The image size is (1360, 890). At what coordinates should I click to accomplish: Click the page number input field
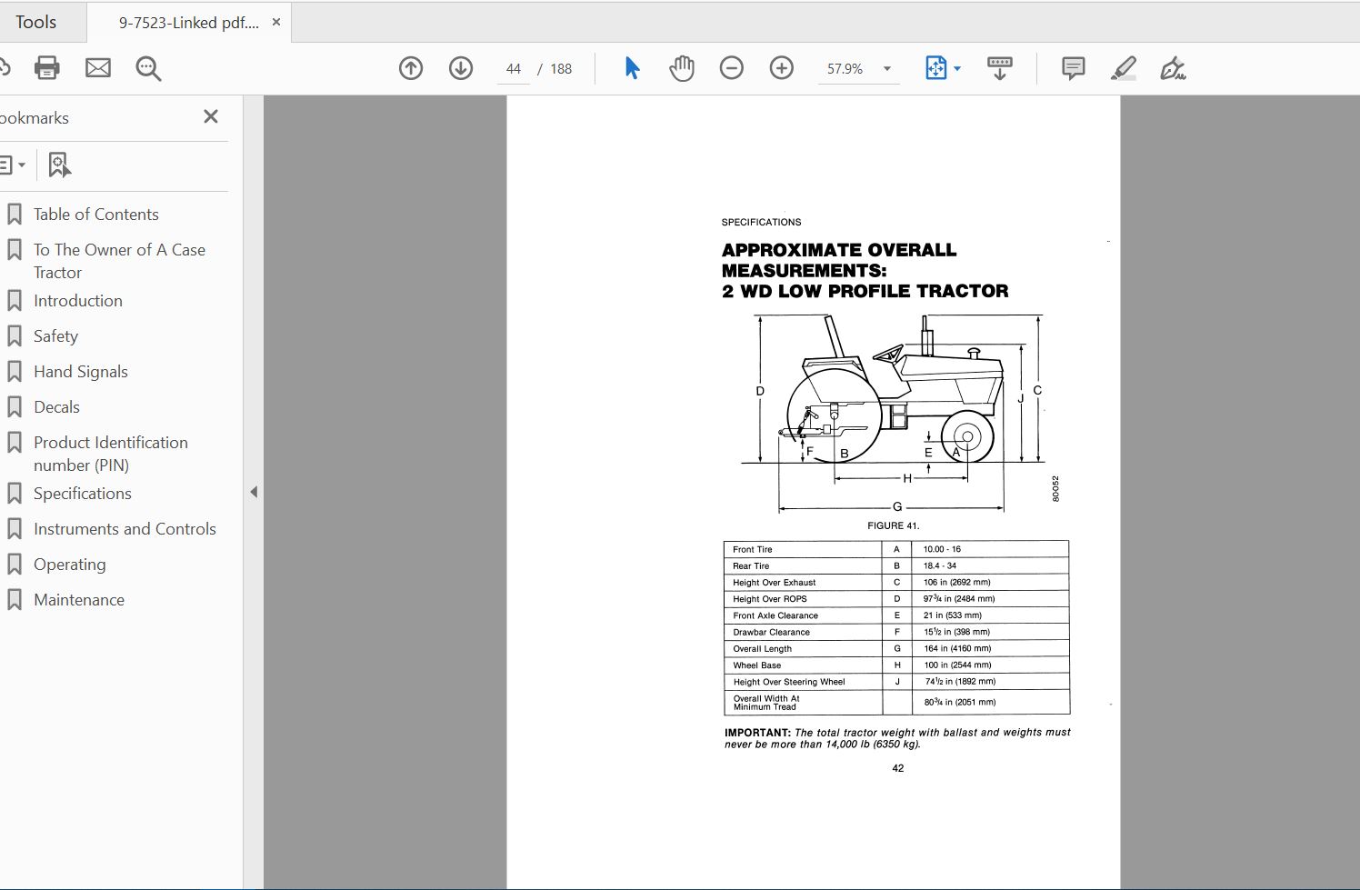click(x=514, y=67)
